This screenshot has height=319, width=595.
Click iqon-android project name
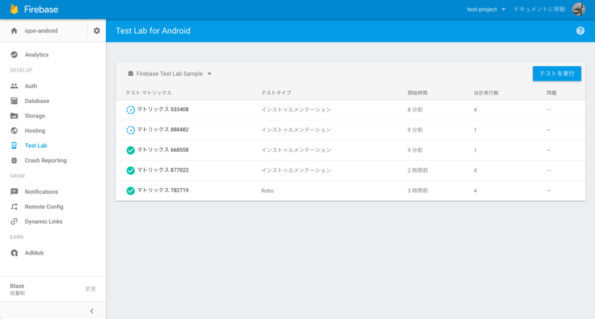click(x=41, y=31)
